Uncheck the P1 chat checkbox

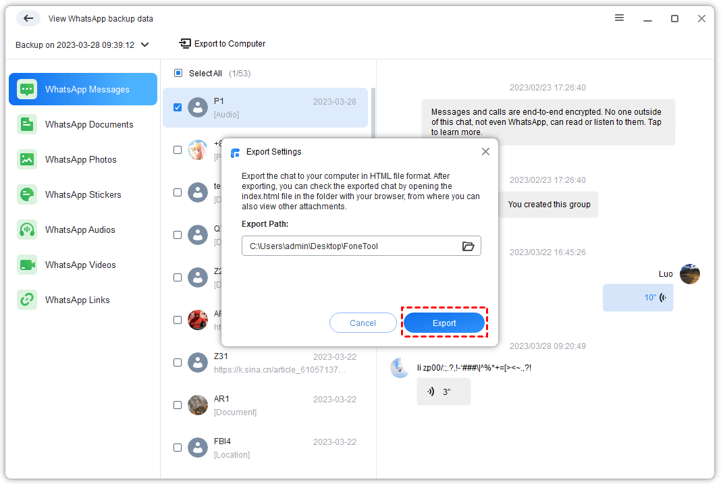[x=178, y=107]
